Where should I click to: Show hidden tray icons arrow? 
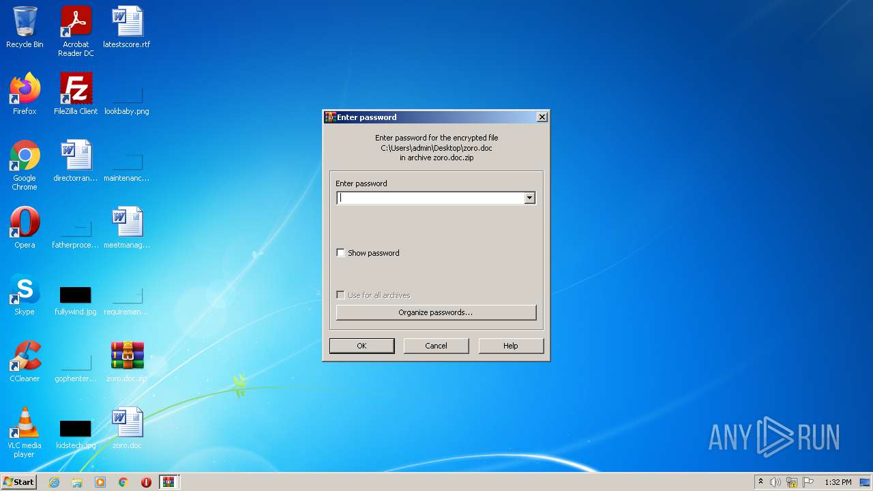760,482
